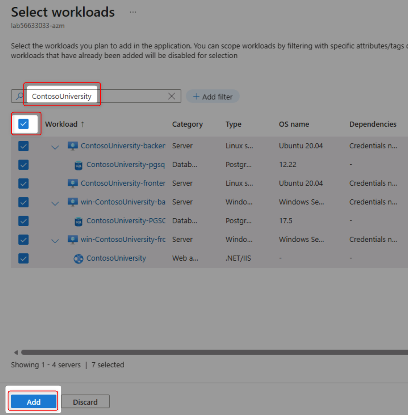Click the scrollbar left arrow
This screenshot has height=415, width=408.
pyautogui.click(x=16, y=352)
